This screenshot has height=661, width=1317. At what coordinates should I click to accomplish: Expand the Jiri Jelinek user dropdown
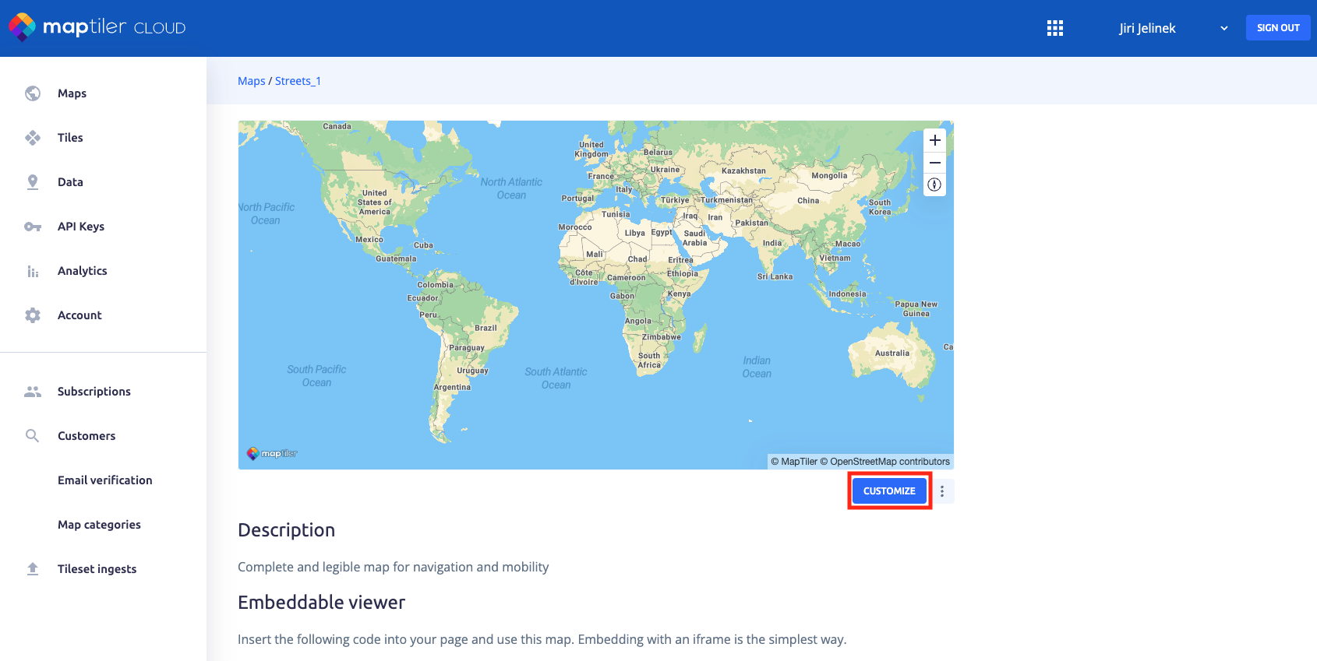pyautogui.click(x=1223, y=28)
